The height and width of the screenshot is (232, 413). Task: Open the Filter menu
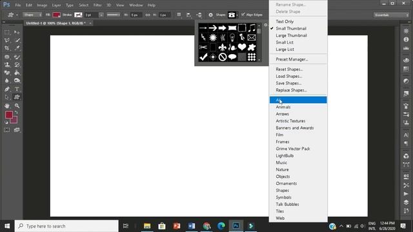click(x=97, y=5)
